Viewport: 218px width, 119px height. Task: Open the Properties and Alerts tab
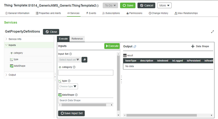(x=48, y=13)
